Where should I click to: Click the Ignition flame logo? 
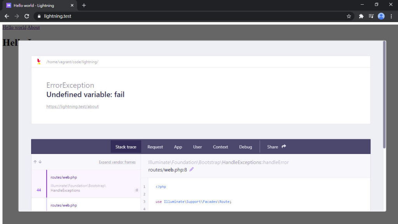tap(38, 62)
